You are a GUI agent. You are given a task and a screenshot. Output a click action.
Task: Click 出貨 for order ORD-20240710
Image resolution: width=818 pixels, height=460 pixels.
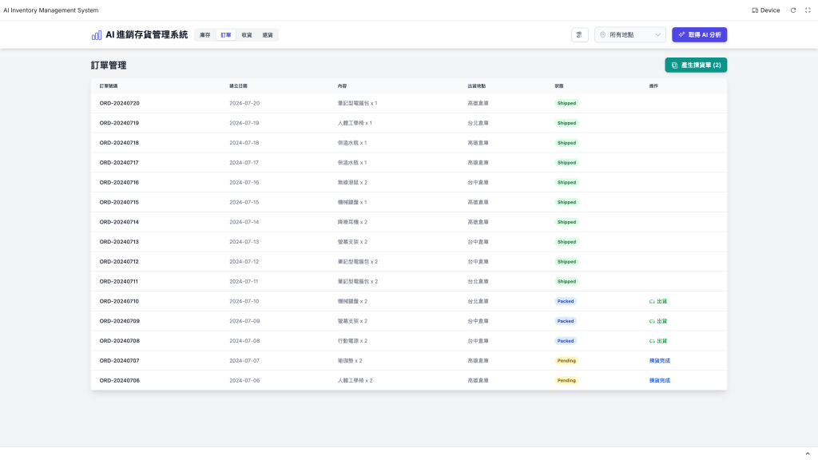tap(658, 301)
